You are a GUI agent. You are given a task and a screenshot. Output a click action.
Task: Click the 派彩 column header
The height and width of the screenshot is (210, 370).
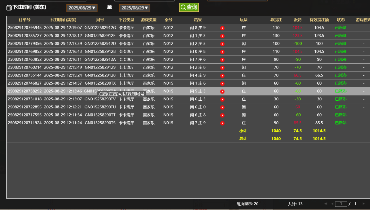tap(297, 20)
